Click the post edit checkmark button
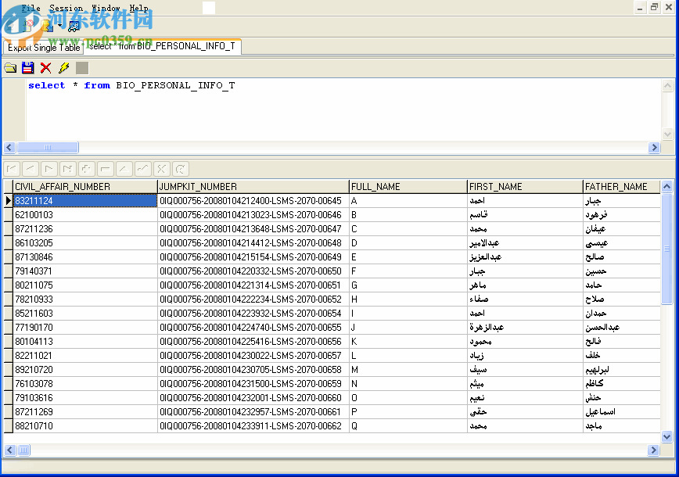The width and height of the screenshot is (679, 477). 143,169
